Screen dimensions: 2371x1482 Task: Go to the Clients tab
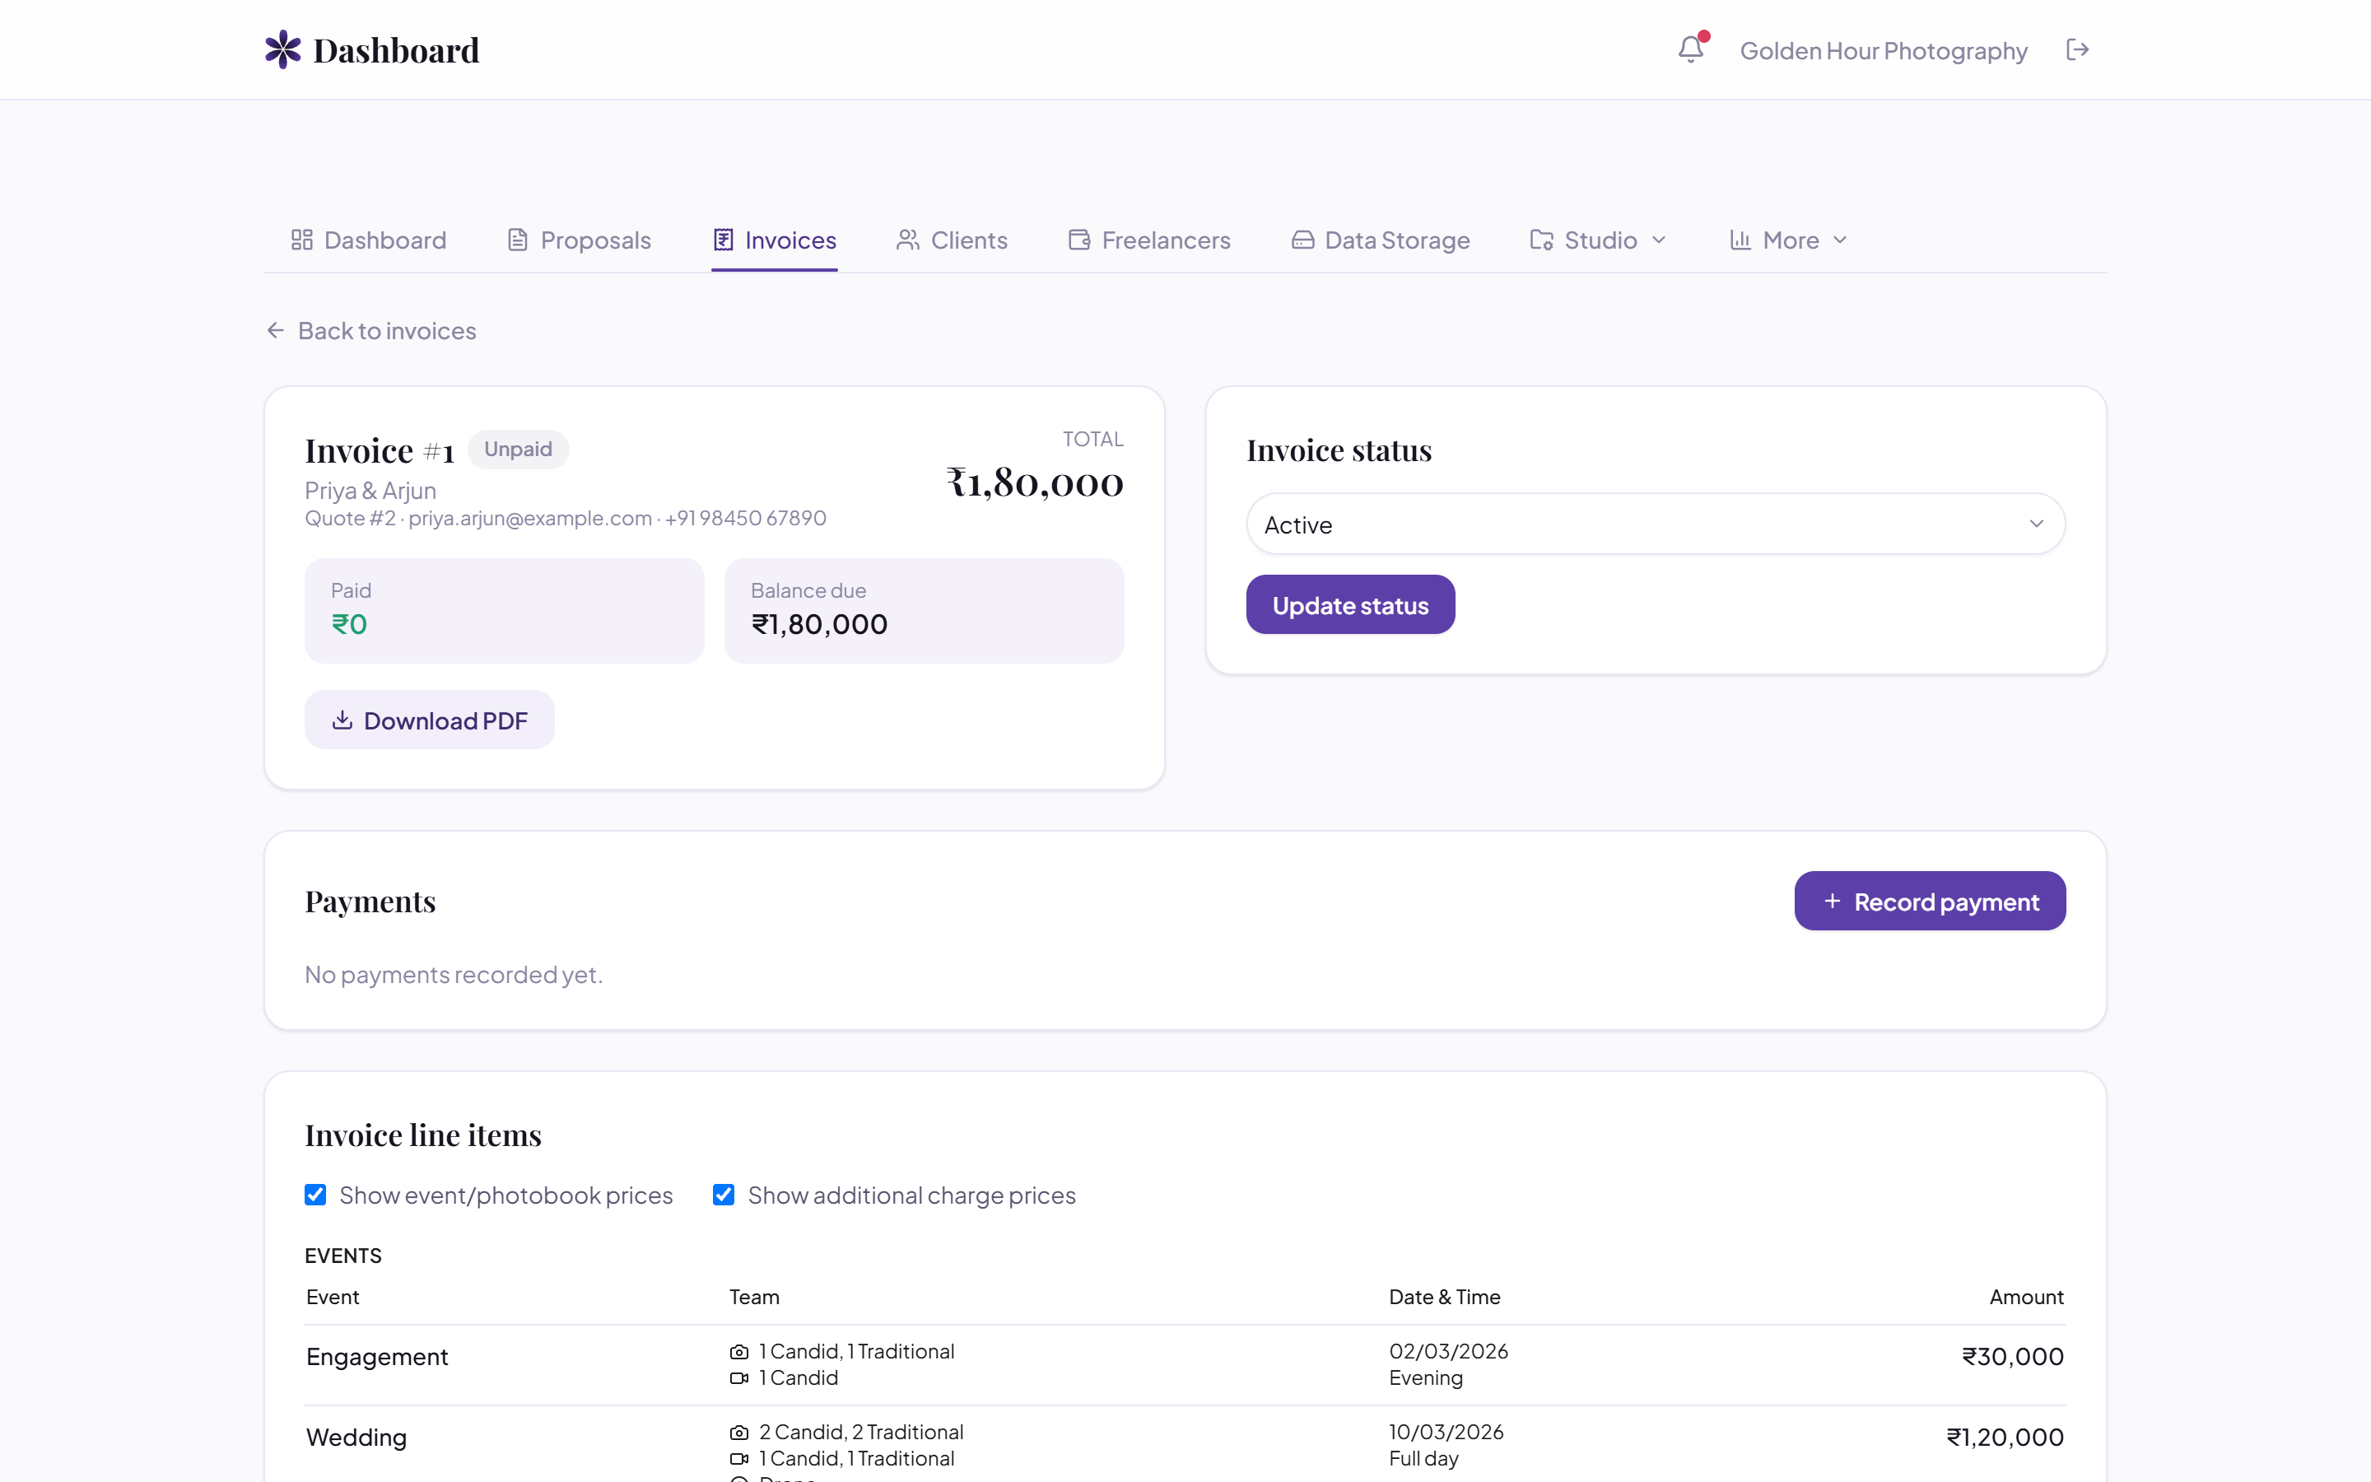(952, 240)
